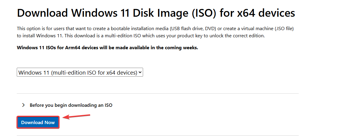Click the divider line above the expander
The image size is (349, 136).
[158, 93]
